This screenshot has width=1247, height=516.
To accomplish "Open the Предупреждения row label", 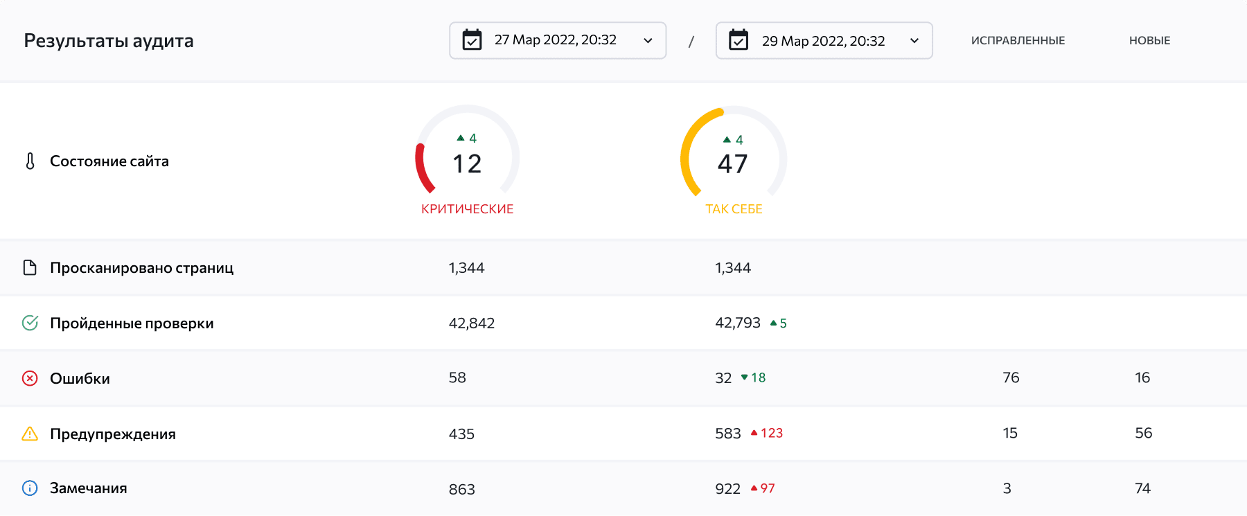I will point(113,434).
